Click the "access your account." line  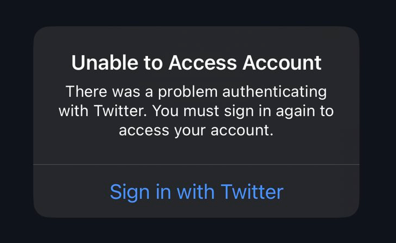pos(196,131)
